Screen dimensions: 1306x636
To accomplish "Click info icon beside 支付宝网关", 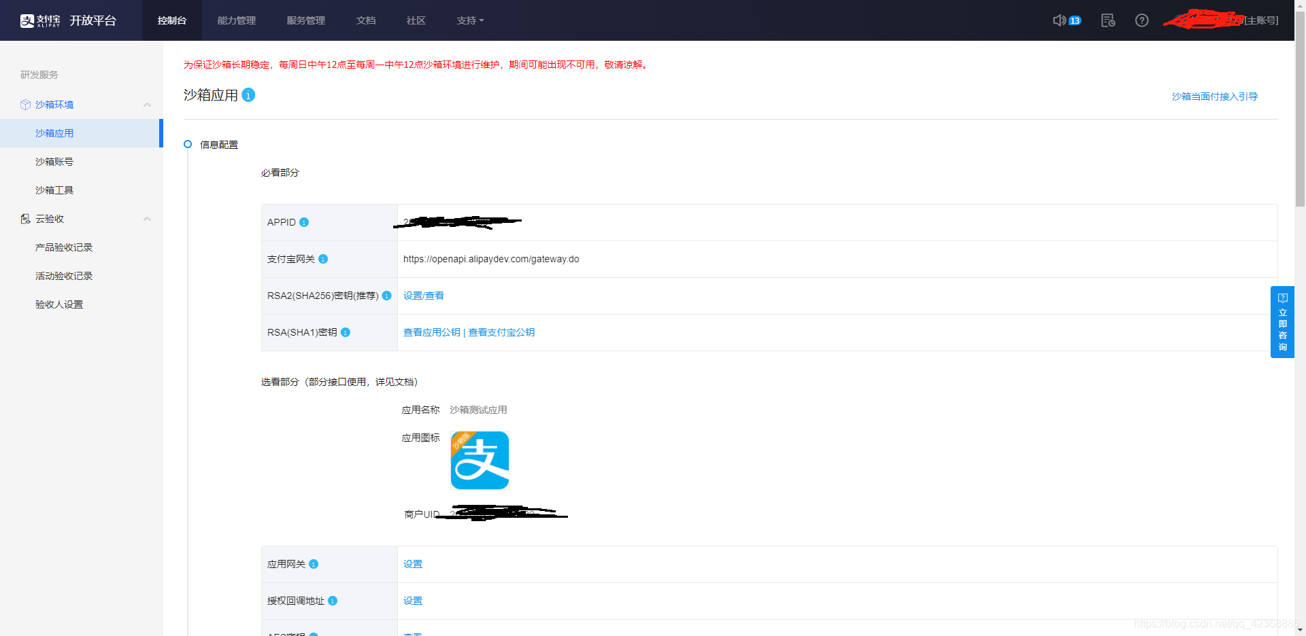I will pos(323,259).
